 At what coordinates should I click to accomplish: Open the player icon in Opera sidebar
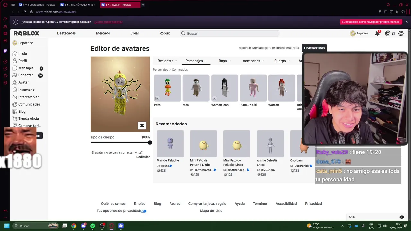pos(5,61)
